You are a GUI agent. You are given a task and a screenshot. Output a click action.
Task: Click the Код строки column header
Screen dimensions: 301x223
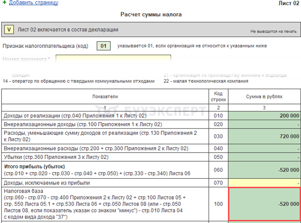218,97
